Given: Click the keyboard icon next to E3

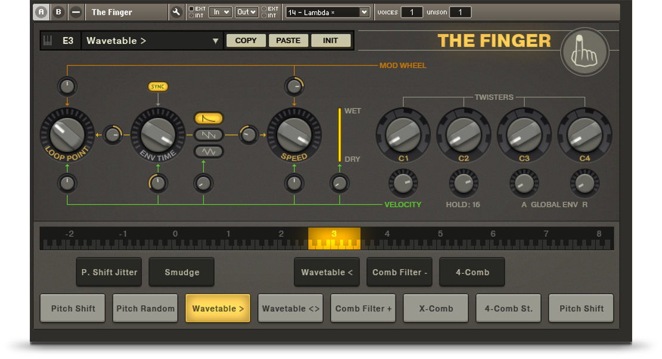Looking at the screenshot, I should click(x=48, y=40).
